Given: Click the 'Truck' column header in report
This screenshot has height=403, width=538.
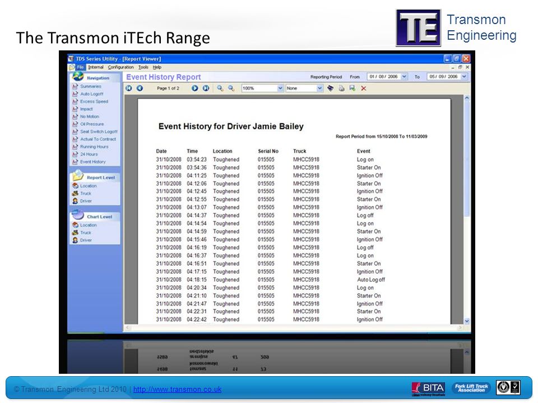Looking at the screenshot, I should click(299, 151).
